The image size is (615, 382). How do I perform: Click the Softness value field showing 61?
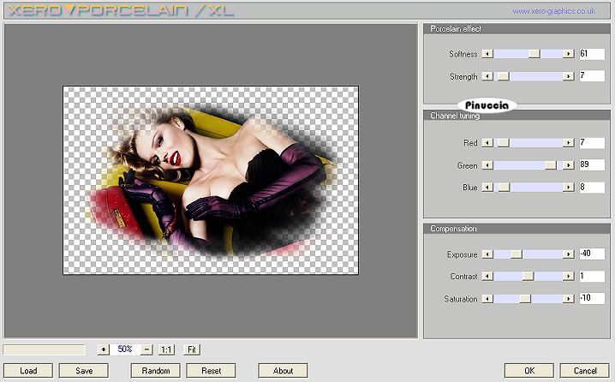coord(592,54)
